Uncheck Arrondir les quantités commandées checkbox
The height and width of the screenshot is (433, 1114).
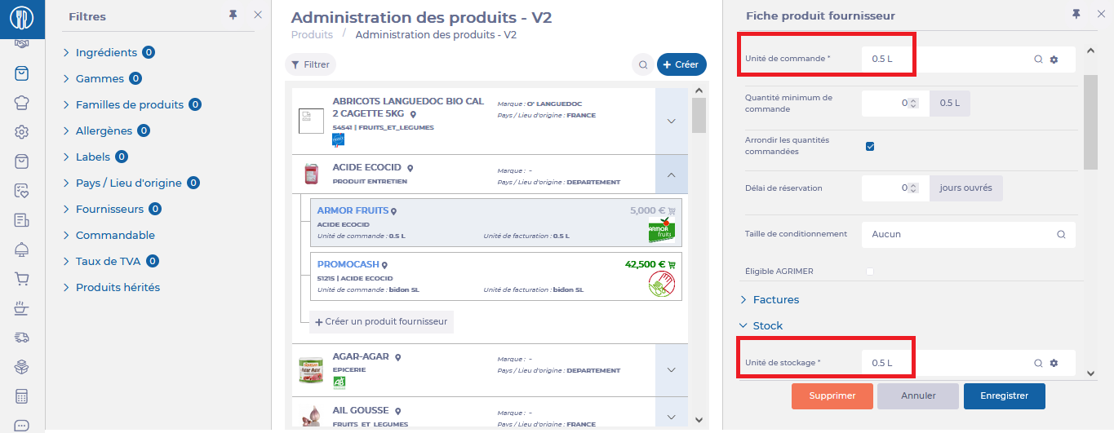pyautogui.click(x=870, y=146)
